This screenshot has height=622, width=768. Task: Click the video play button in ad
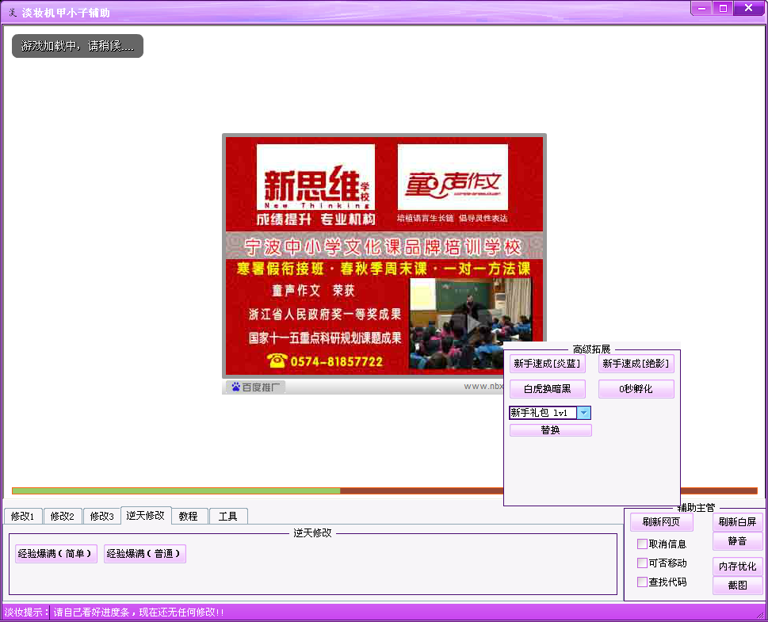(x=471, y=322)
